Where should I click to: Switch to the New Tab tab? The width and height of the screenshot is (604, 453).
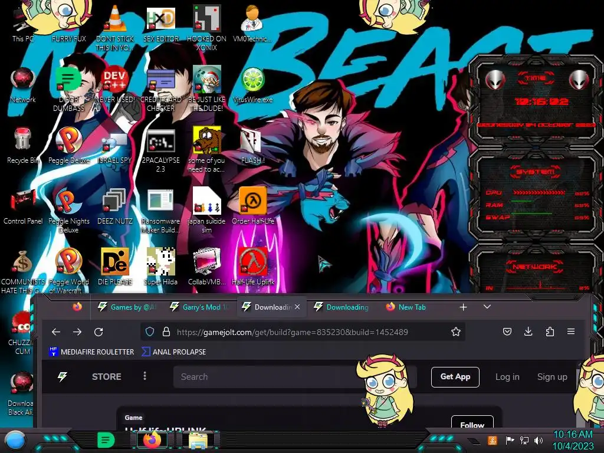[x=412, y=307]
